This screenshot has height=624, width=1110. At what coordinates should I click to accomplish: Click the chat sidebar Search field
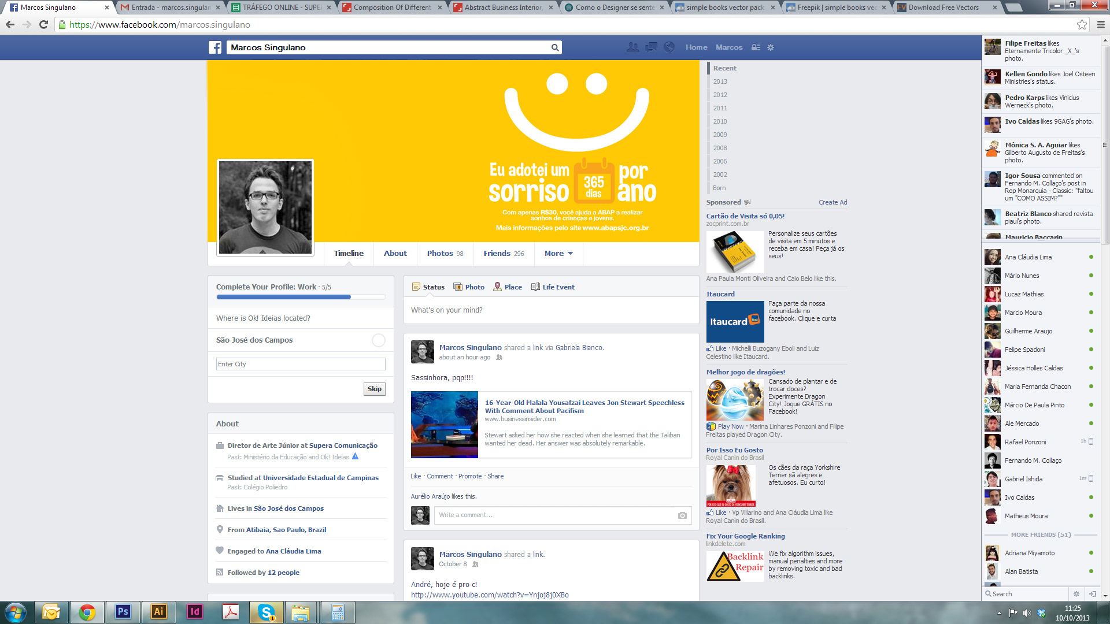(1026, 593)
